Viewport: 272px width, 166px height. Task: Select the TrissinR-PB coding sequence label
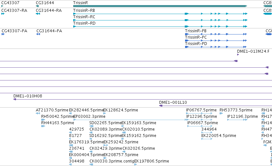[196, 31]
